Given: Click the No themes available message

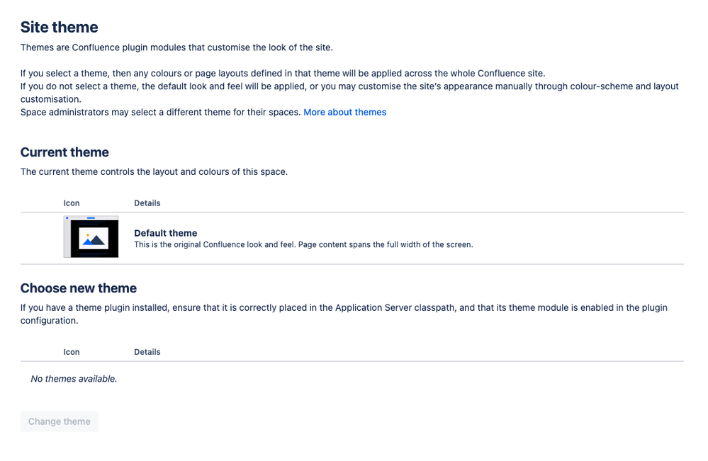Looking at the screenshot, I should pos(74,379).
